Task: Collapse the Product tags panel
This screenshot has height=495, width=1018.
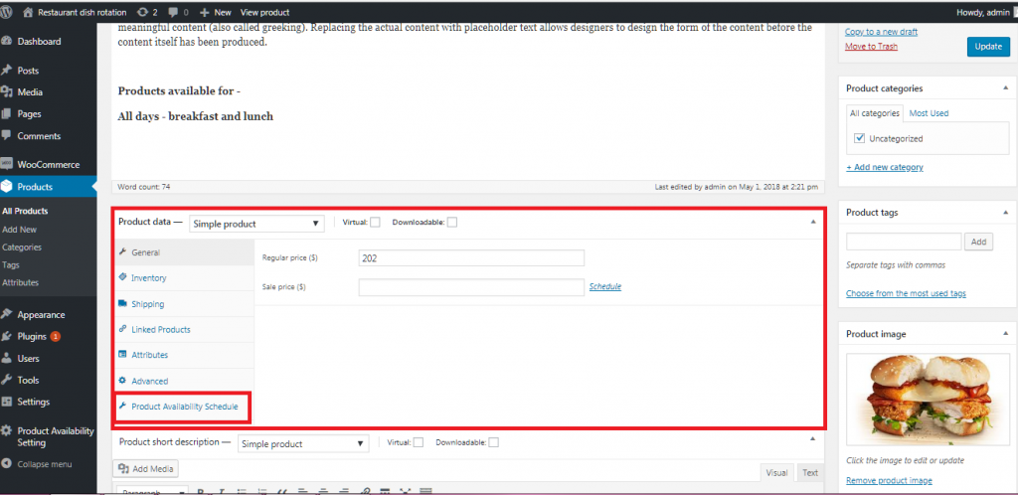Action: pyautogui.click(x=1006, y=212)
